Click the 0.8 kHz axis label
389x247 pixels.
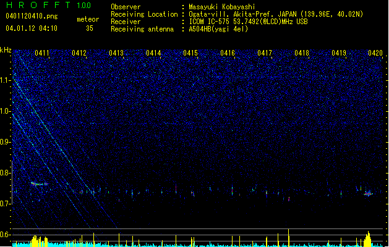tap(6, 173)
